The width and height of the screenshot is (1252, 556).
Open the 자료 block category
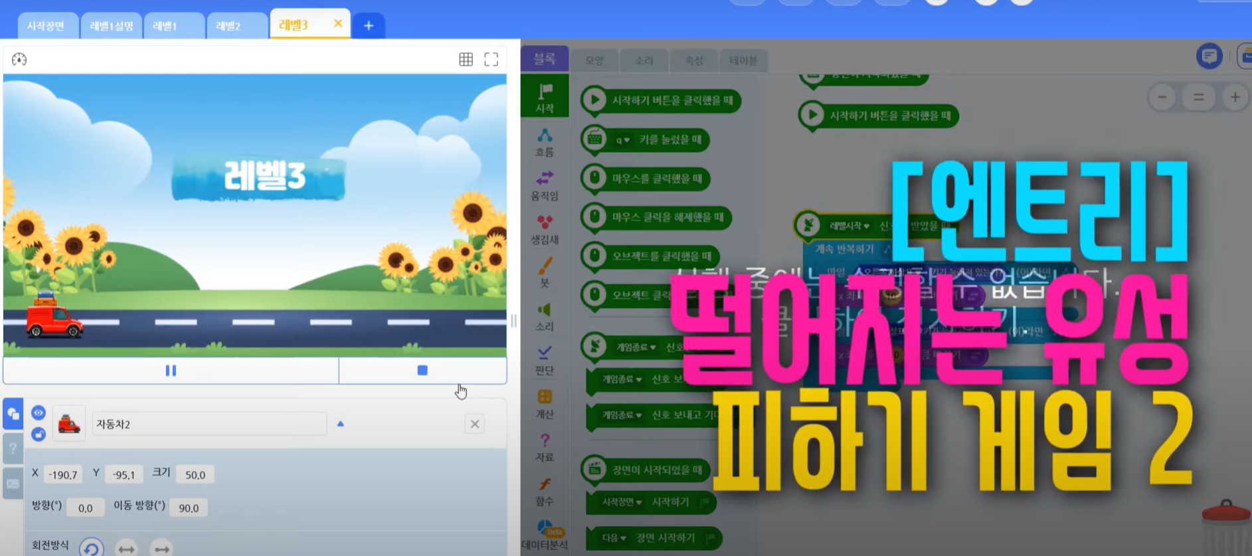click(x=545, y=448)
